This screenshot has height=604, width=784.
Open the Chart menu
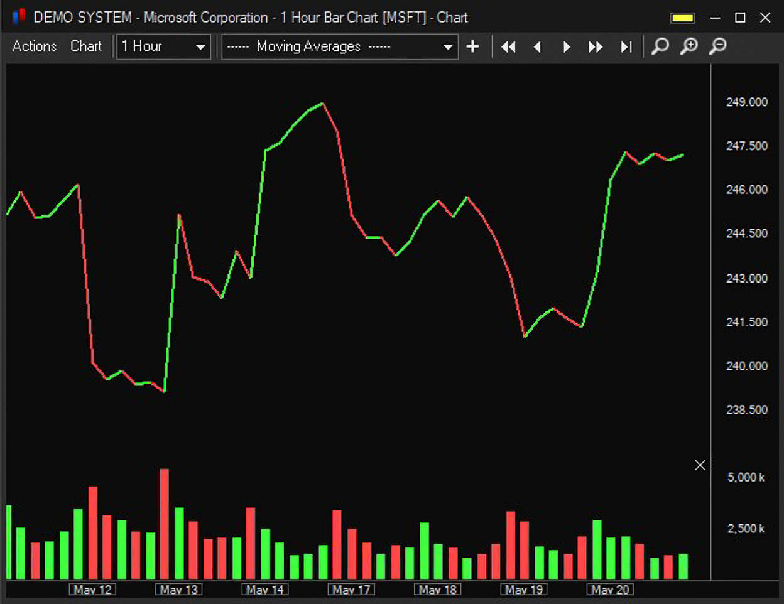click(85, 46)
